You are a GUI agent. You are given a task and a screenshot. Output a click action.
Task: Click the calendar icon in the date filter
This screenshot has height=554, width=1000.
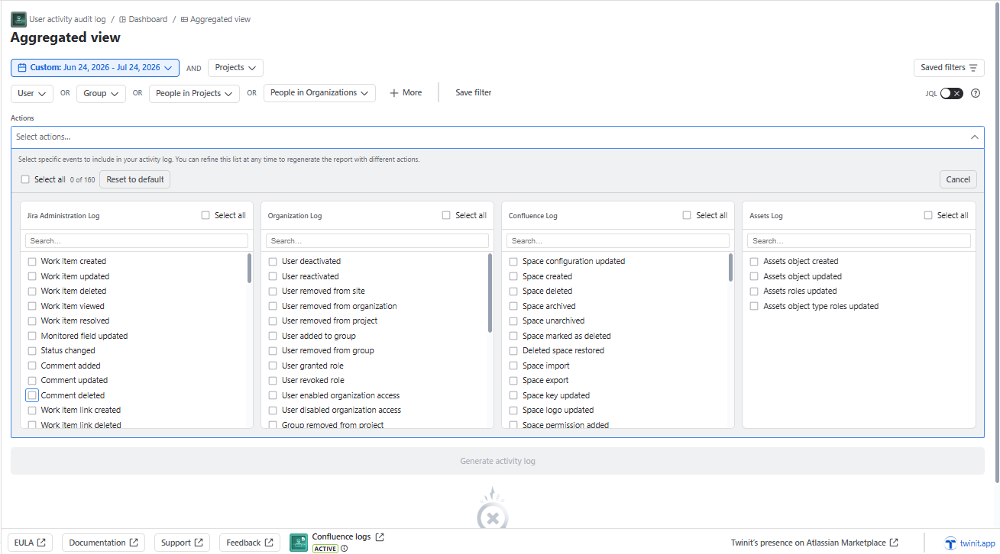tap(22, 68)
